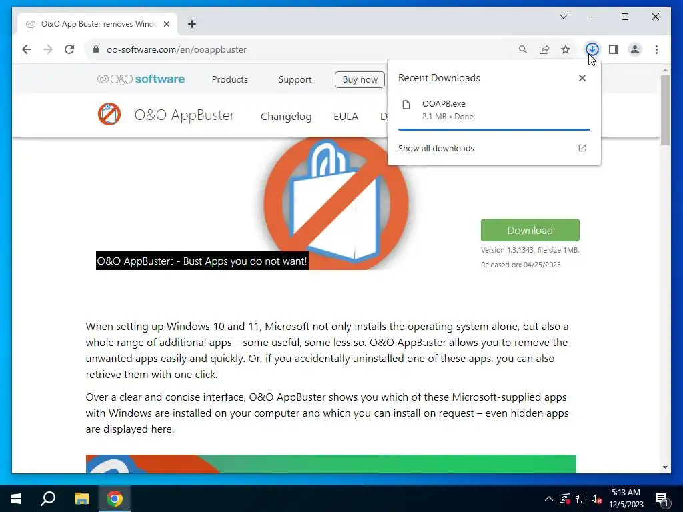This screenshot has width=683, height=512.
Task: Click the browser forward arrow
Action: click(48, 49)
